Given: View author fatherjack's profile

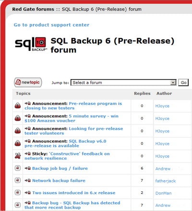Looking at the screenshot, I should coord(166,181).
